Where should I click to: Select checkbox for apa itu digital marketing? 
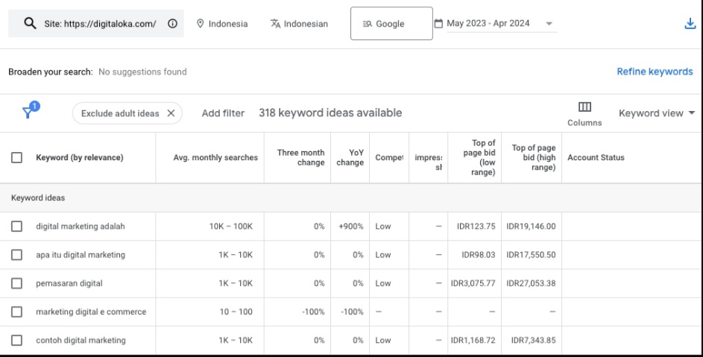16,255
